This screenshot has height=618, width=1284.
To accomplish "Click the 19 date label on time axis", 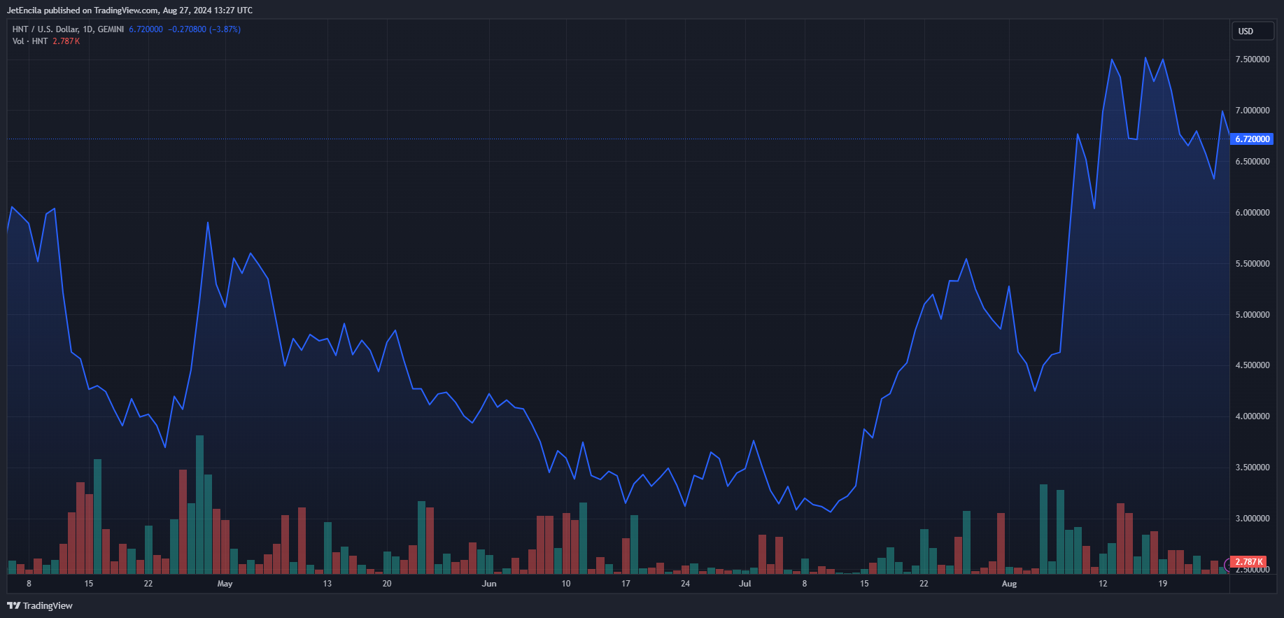I will (1162, 584).
